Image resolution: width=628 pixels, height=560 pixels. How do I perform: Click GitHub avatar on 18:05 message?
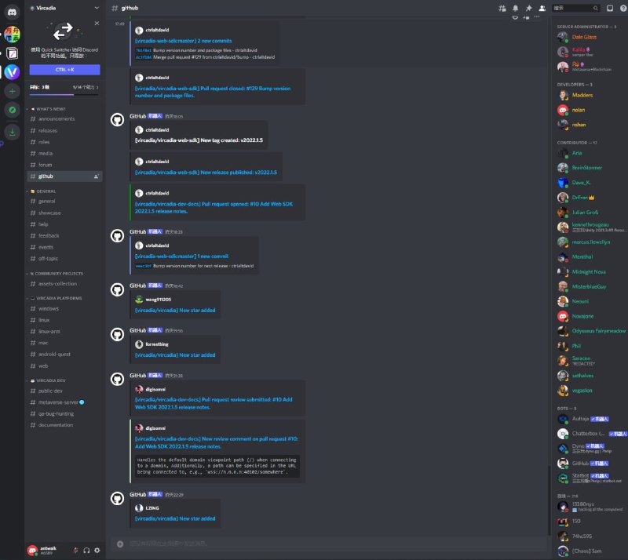tap(117, 120)
